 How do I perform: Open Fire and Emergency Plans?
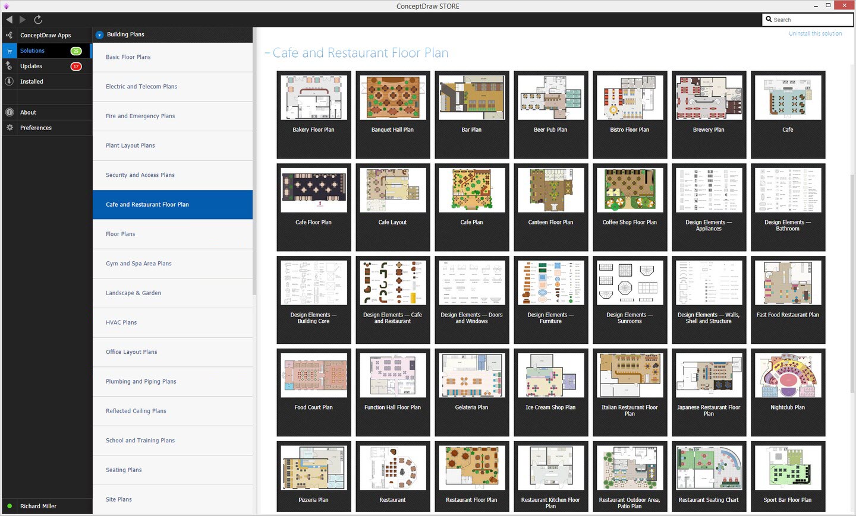click(172, 116)
